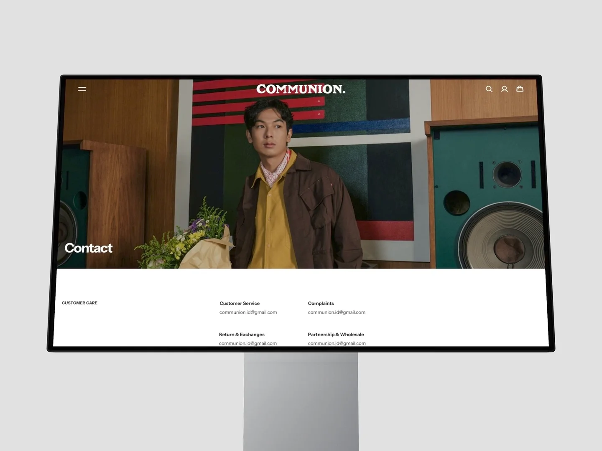Open the shopping bag icon
The image size is (602, 451).
click(x=520, y=89)
